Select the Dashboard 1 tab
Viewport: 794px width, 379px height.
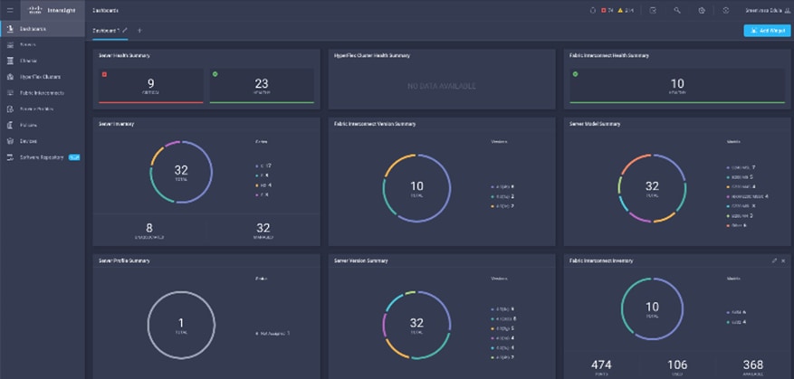coord(106,31)
